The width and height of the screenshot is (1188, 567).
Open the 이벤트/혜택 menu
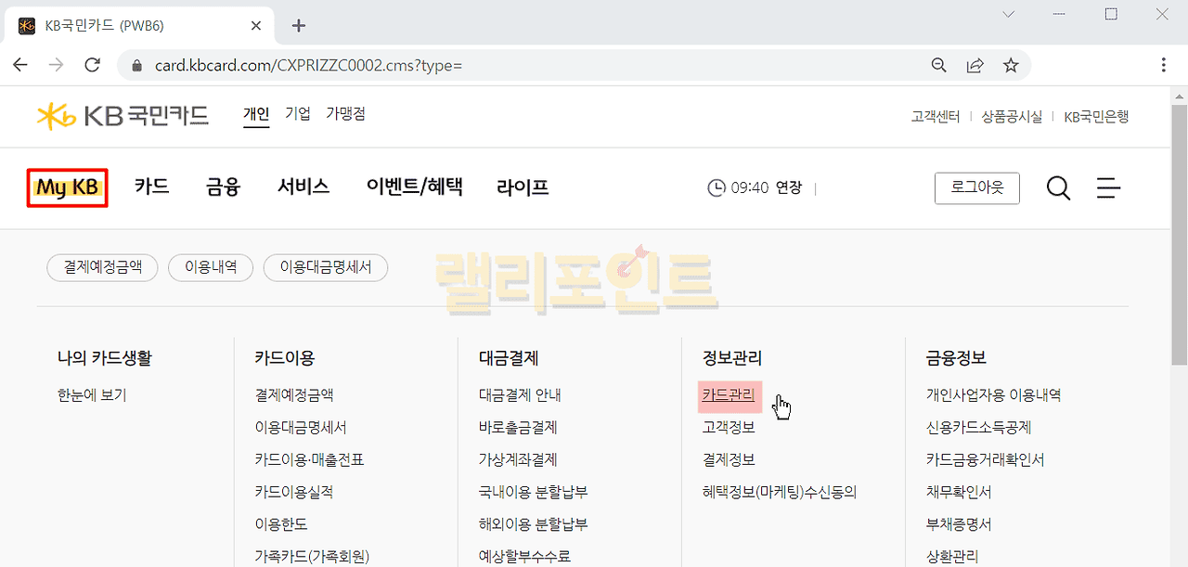414,187
